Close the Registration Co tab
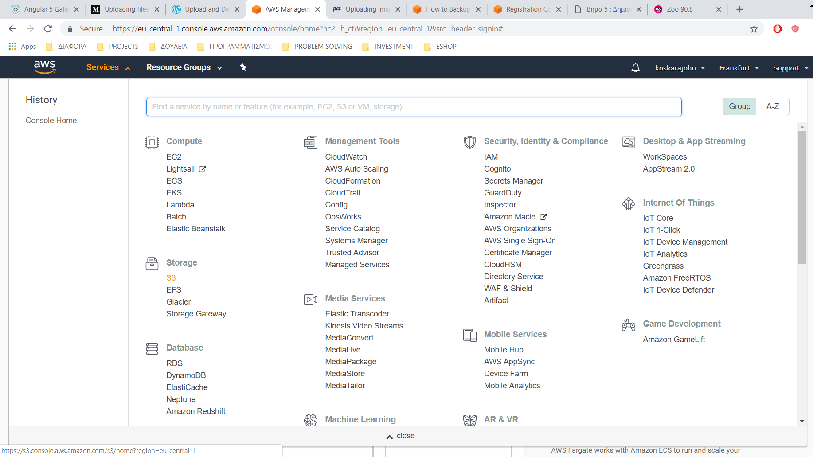 pos(558,9)
